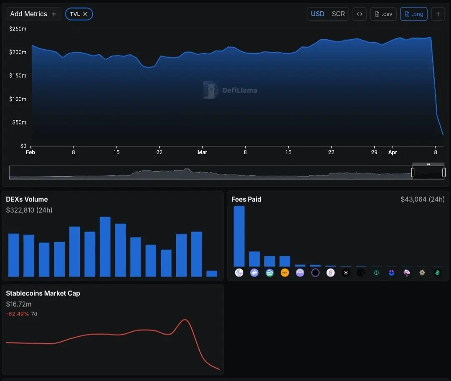Viewport: 451px width, 381px height.
Task: Click the orange protocol icon under Fees Paid
Action: (285, 272)
